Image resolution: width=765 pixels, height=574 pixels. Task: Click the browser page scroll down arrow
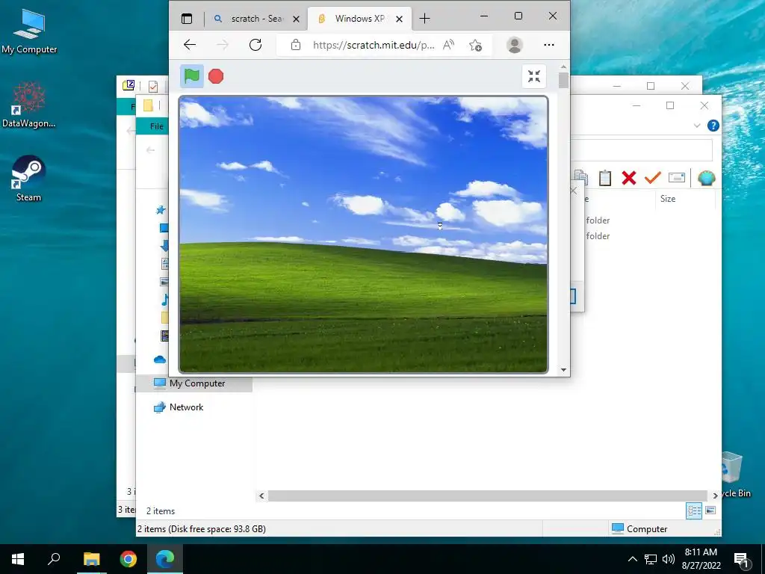click(x=563, y=369)
